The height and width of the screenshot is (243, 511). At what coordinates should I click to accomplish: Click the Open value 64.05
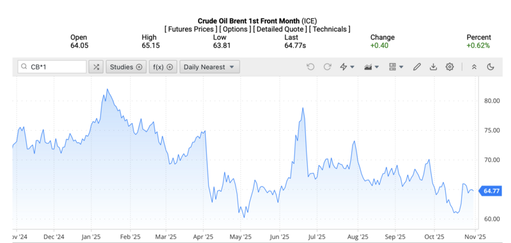pyautogui.click(x=79, y=45)
